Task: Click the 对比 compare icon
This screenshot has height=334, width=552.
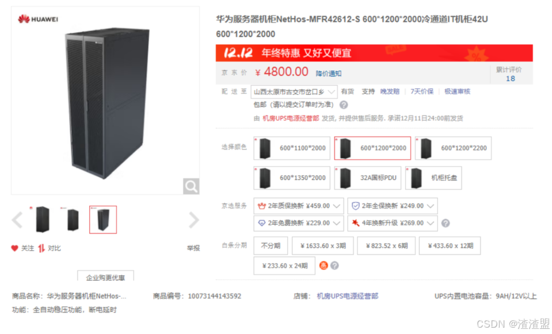Action: pyautogui.click(x=41, y=248)
